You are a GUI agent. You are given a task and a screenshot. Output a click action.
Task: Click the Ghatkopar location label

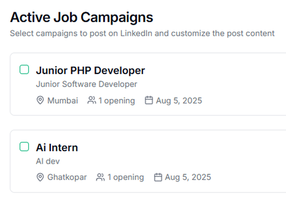point(67,177)
